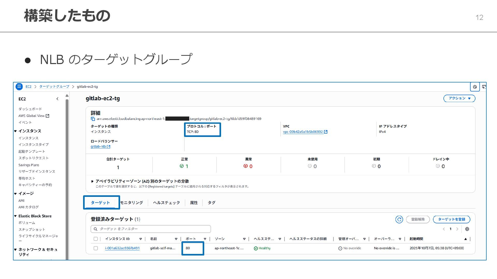Screen dimensions: 497x279
Task: Open the gitlab-nlb load balancer link
Action: click(x=98, y=146)
